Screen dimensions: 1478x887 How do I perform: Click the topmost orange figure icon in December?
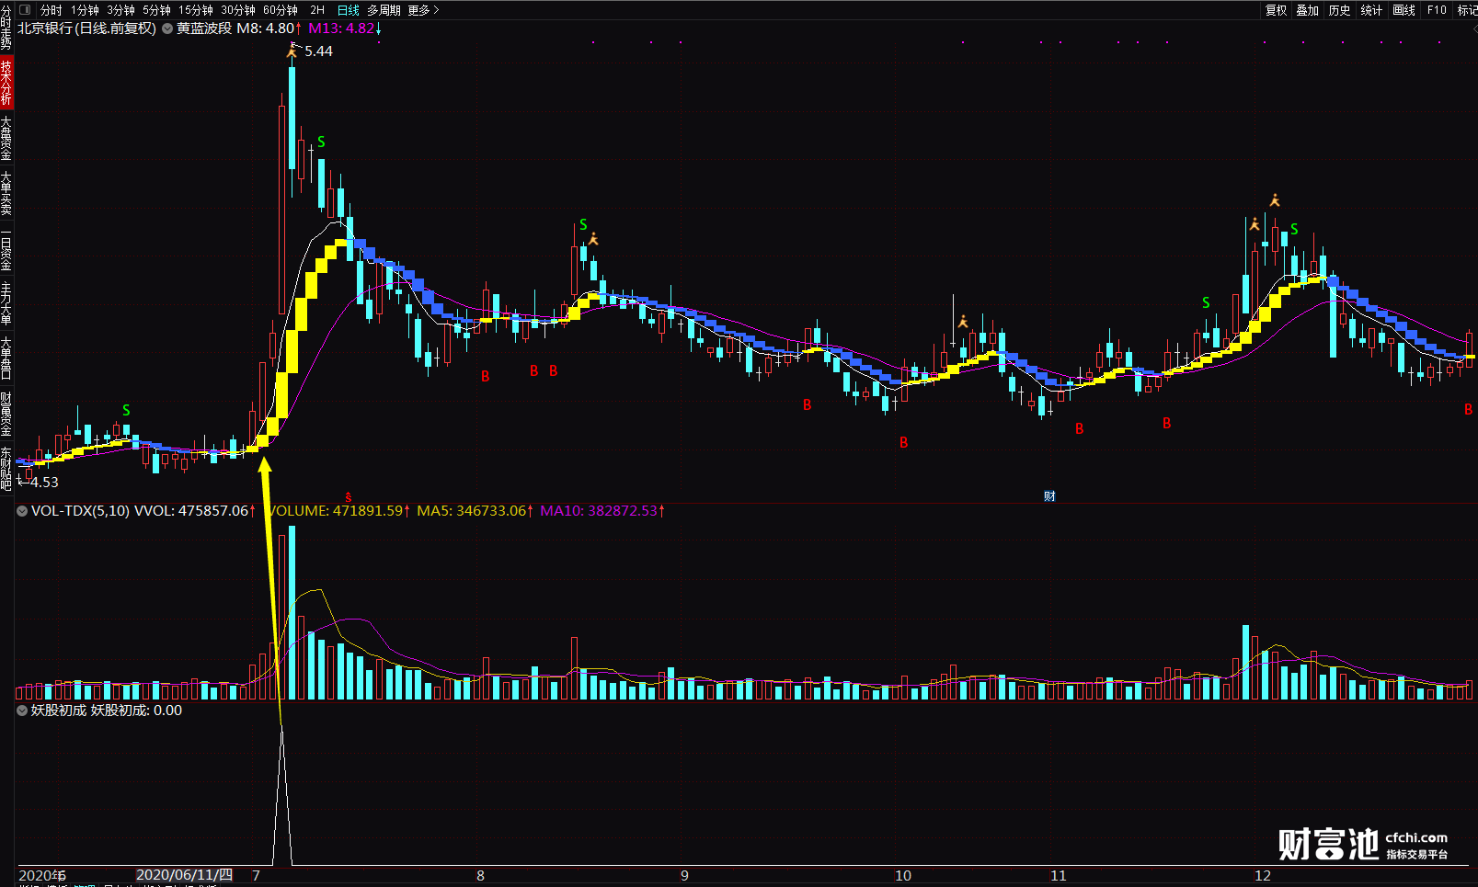tap(1275, 200)
